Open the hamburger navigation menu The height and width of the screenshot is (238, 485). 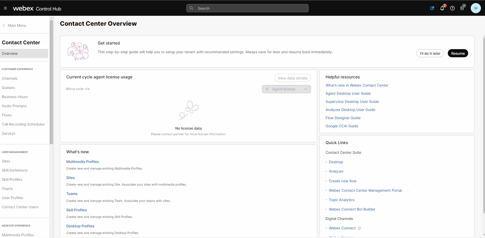tap(5, 8)
